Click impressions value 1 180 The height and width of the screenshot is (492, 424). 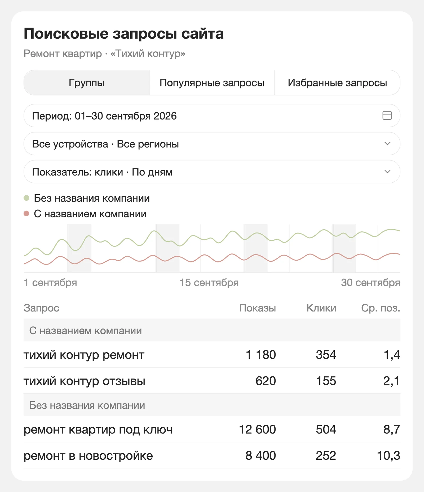coord(261,355)
